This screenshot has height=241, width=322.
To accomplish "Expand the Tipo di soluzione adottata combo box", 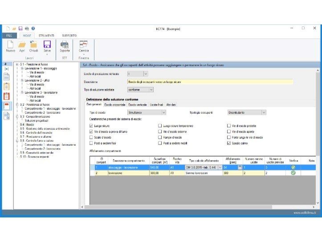I will pos(140,90).
